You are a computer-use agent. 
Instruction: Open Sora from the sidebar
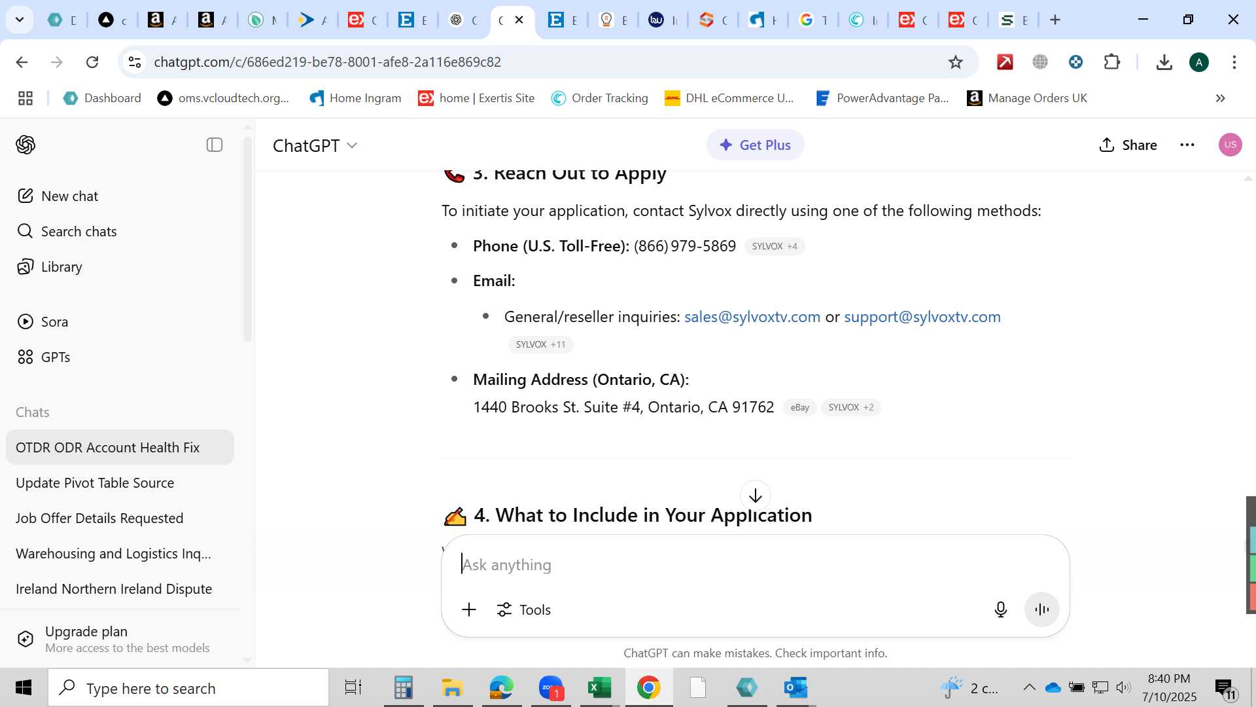(43, 321)
